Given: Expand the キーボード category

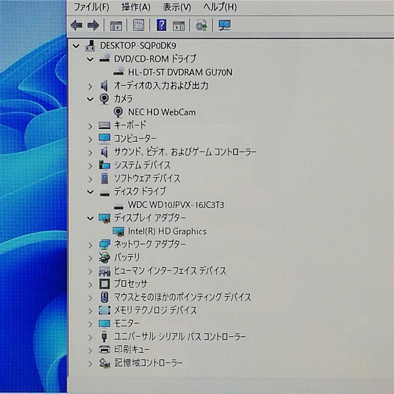Looking at the screenshot, I should pos(90,126).
